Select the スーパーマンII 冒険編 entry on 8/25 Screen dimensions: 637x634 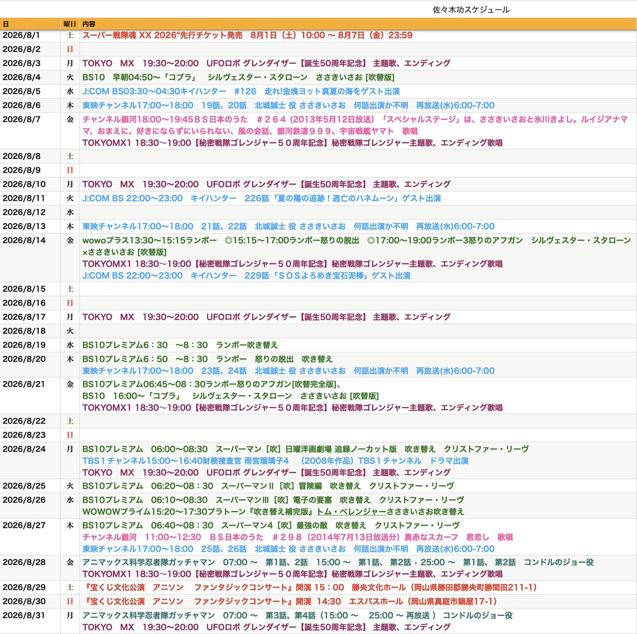click(x=268, y=486)
